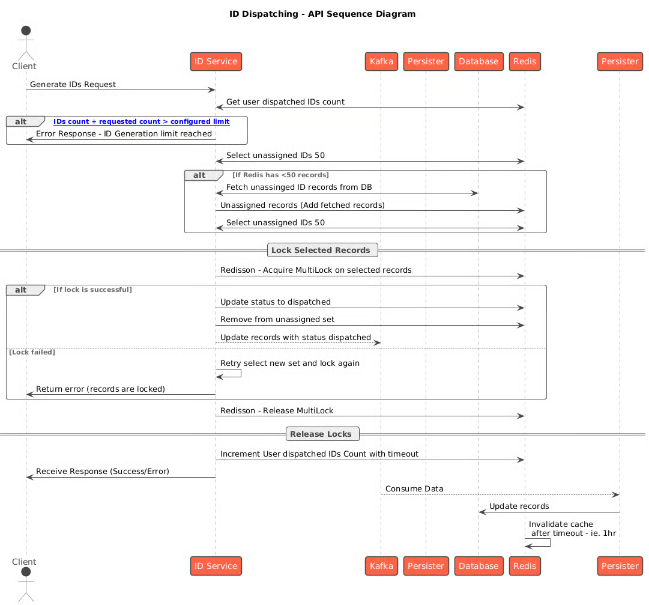This screenshot has width=649, height=605.
Task: Click the 'Lock failed' condition label
Action: pyautogui.click(x=32, y=352)
